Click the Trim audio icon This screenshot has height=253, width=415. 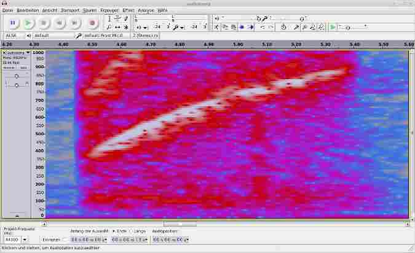pyautogui.click(x=242, y=27)
